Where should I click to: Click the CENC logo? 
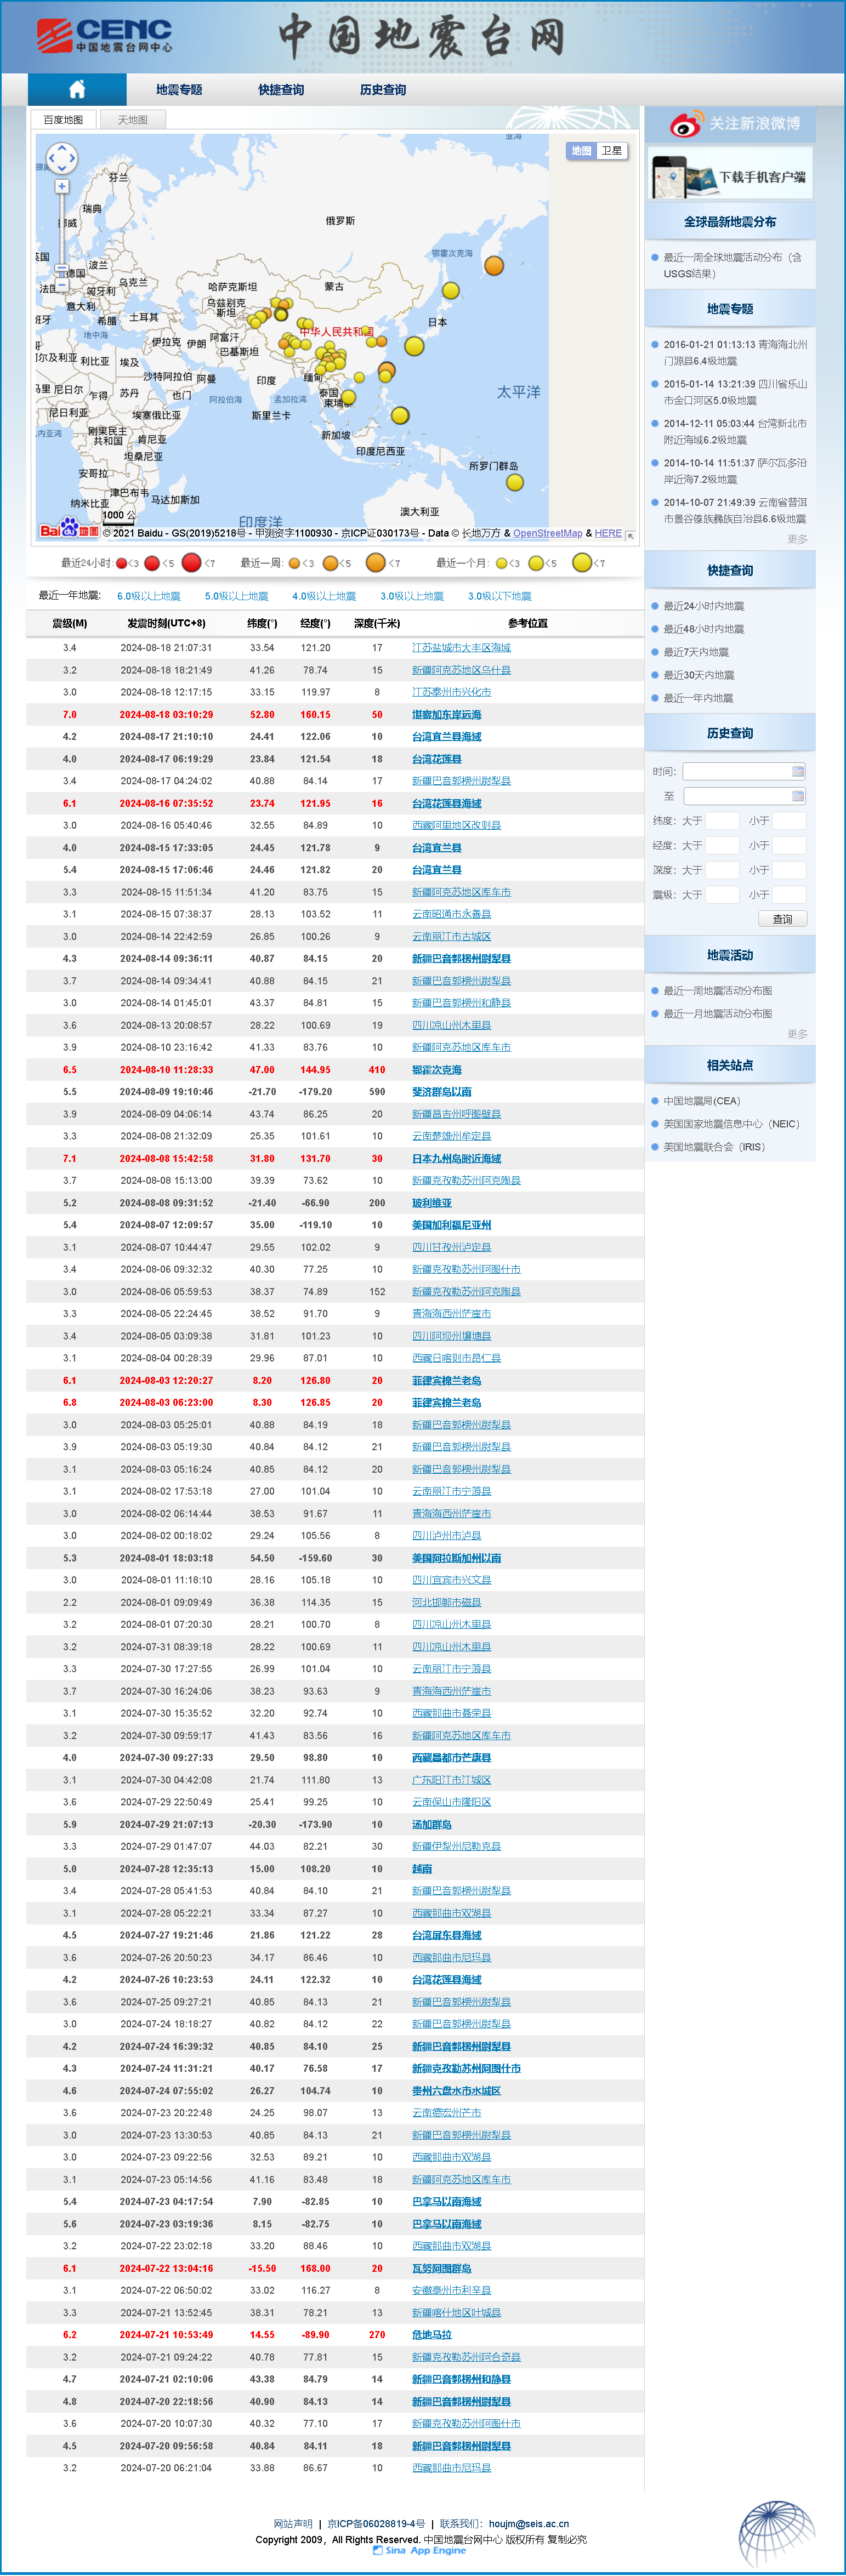[x=104, y=36]
